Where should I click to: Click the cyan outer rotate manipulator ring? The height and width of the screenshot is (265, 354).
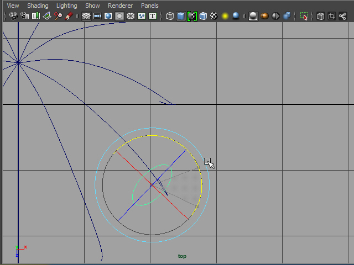point(95,185)
